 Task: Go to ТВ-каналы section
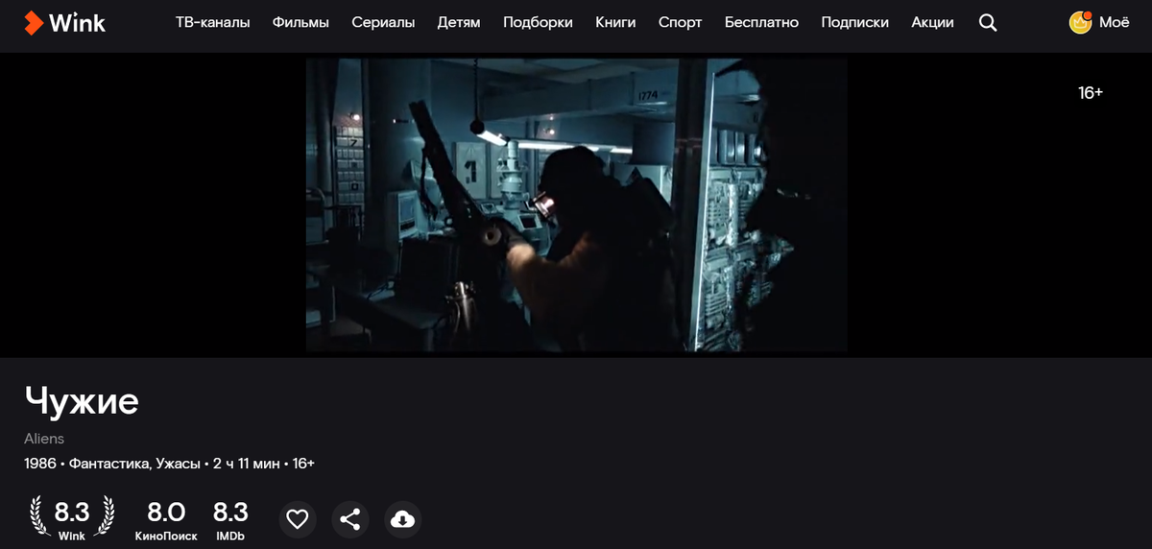tap(213, 22)
